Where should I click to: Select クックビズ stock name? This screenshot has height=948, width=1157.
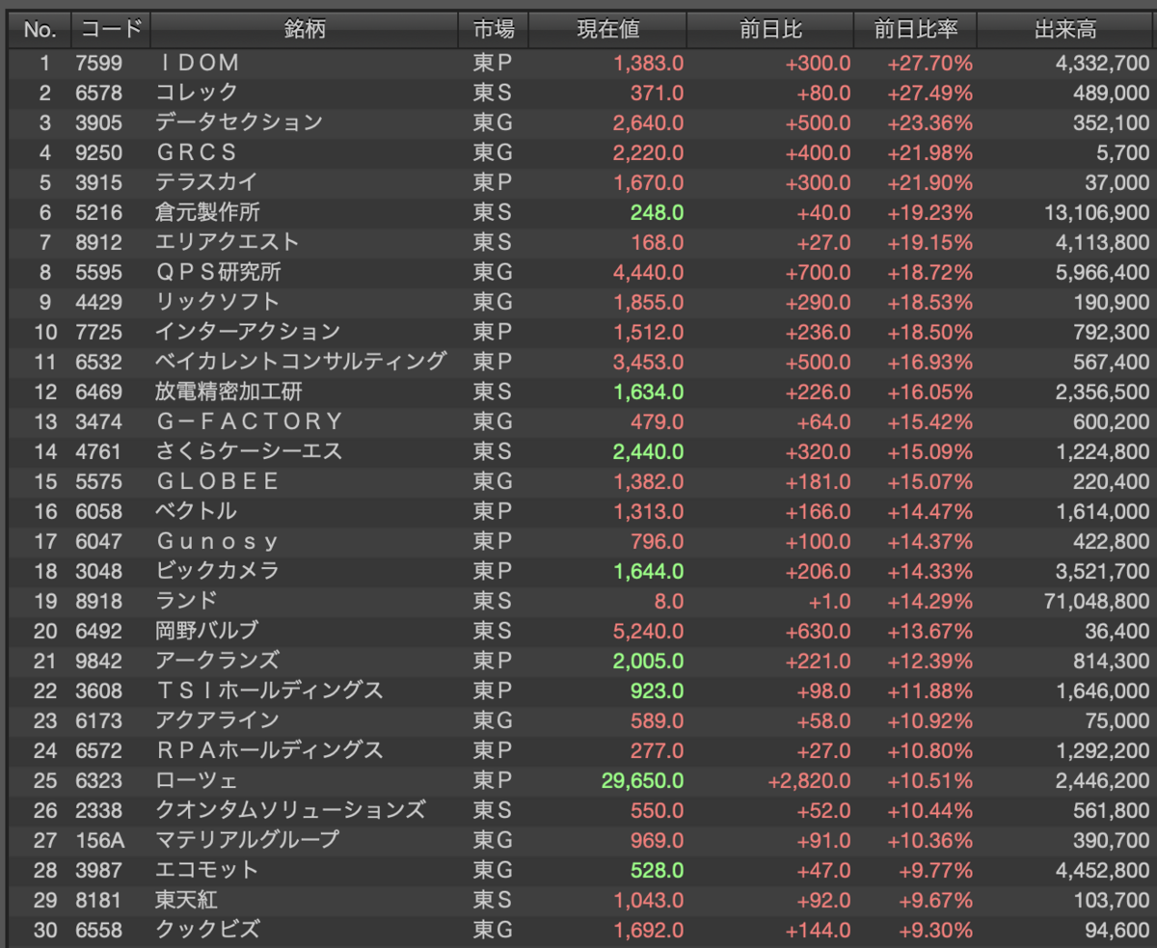[206, 930]
